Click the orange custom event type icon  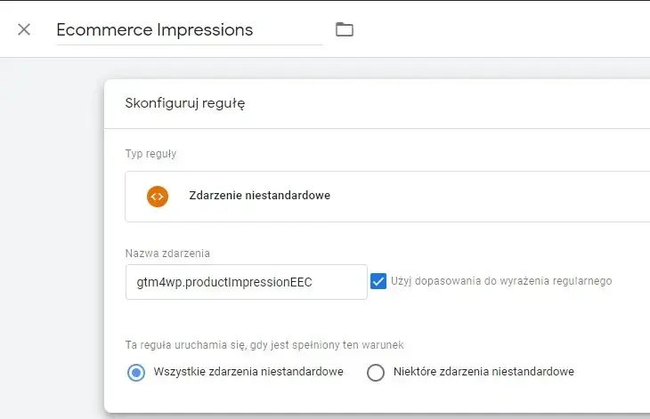click(158, 196)
